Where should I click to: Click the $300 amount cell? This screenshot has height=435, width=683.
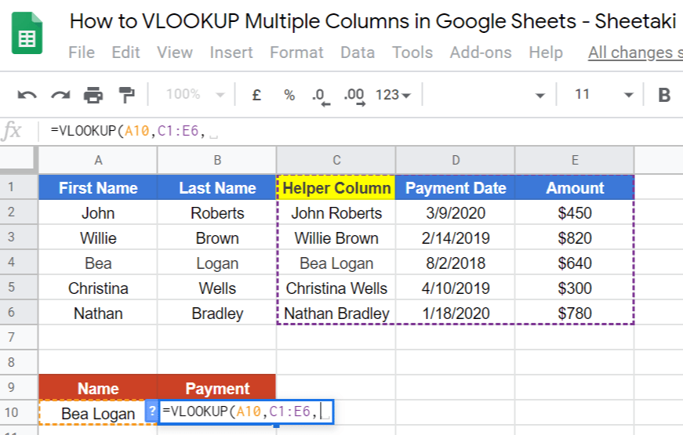click(x=575, y=288)
